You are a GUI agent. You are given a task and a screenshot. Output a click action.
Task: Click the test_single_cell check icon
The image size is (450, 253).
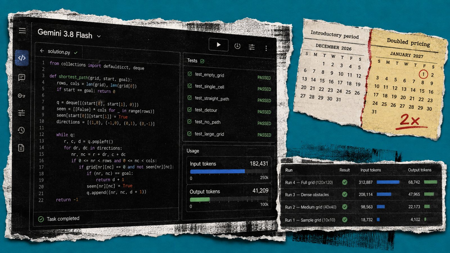pyautogui.click(x=190, y=86)
